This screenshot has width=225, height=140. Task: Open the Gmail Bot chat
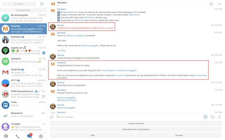tap(24, 72)
